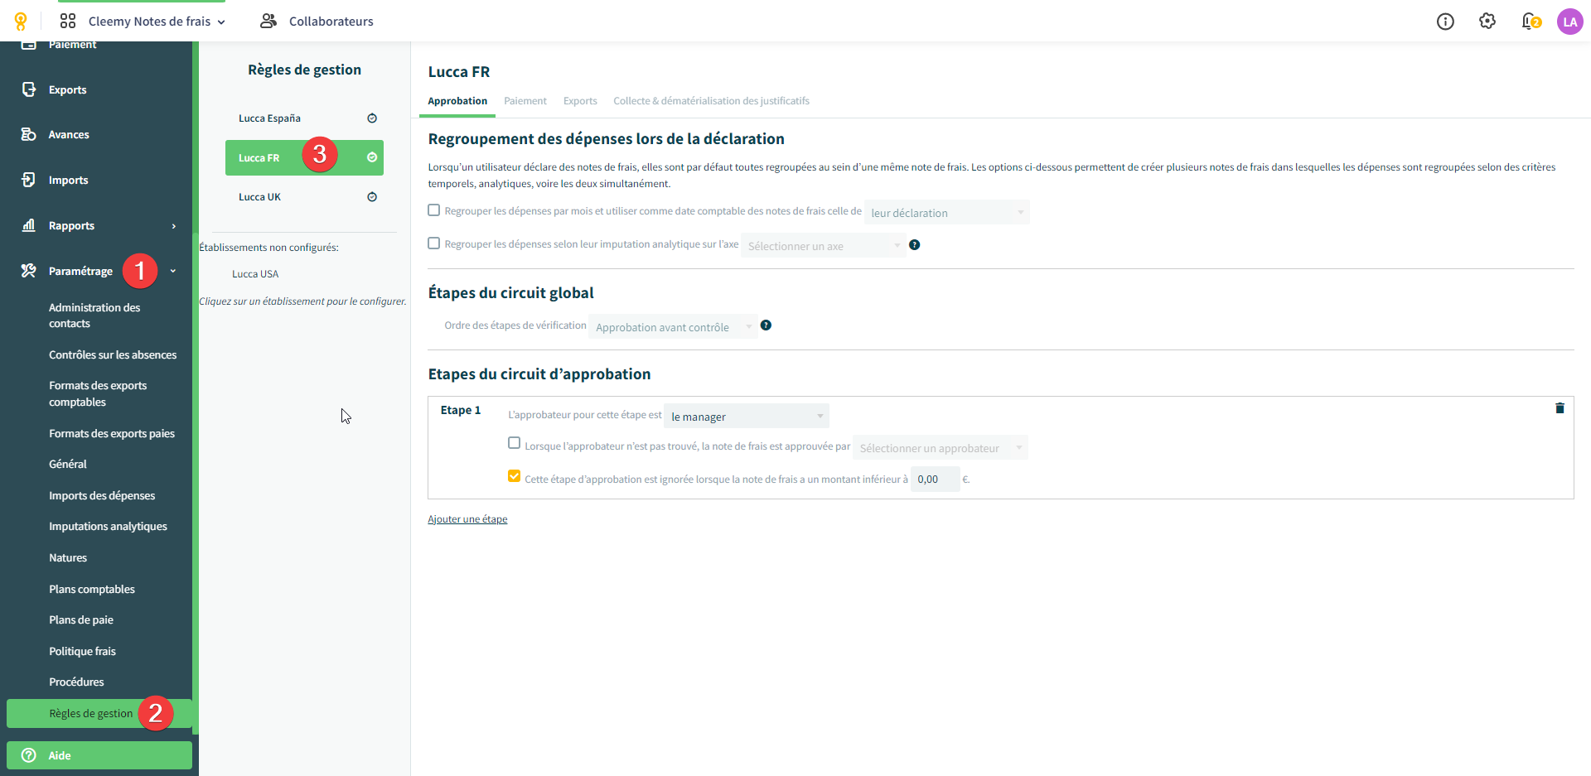Open the LA user avatar
Viewport: 1591px width, 776px height.
1569,22
